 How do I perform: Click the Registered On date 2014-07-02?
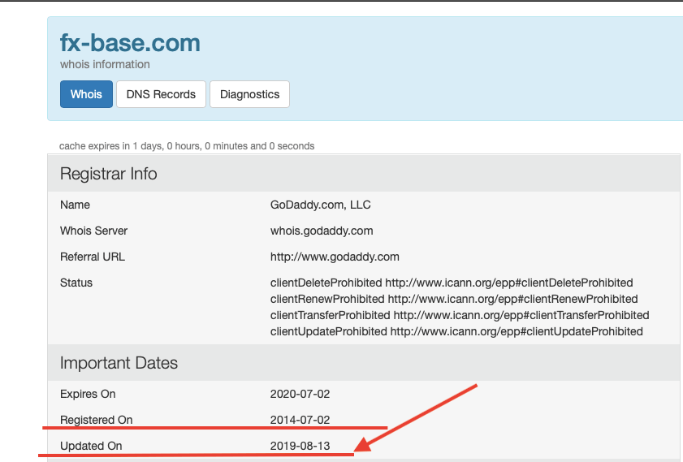point(300,420)
